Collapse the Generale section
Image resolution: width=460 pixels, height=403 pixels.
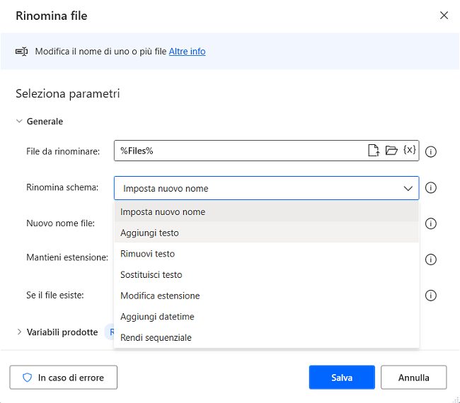point(19,122)
